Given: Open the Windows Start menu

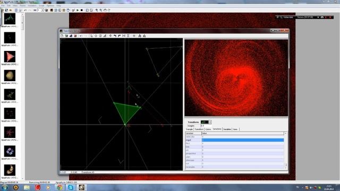Looking at the screenshot, I should (x=5, y=187).
